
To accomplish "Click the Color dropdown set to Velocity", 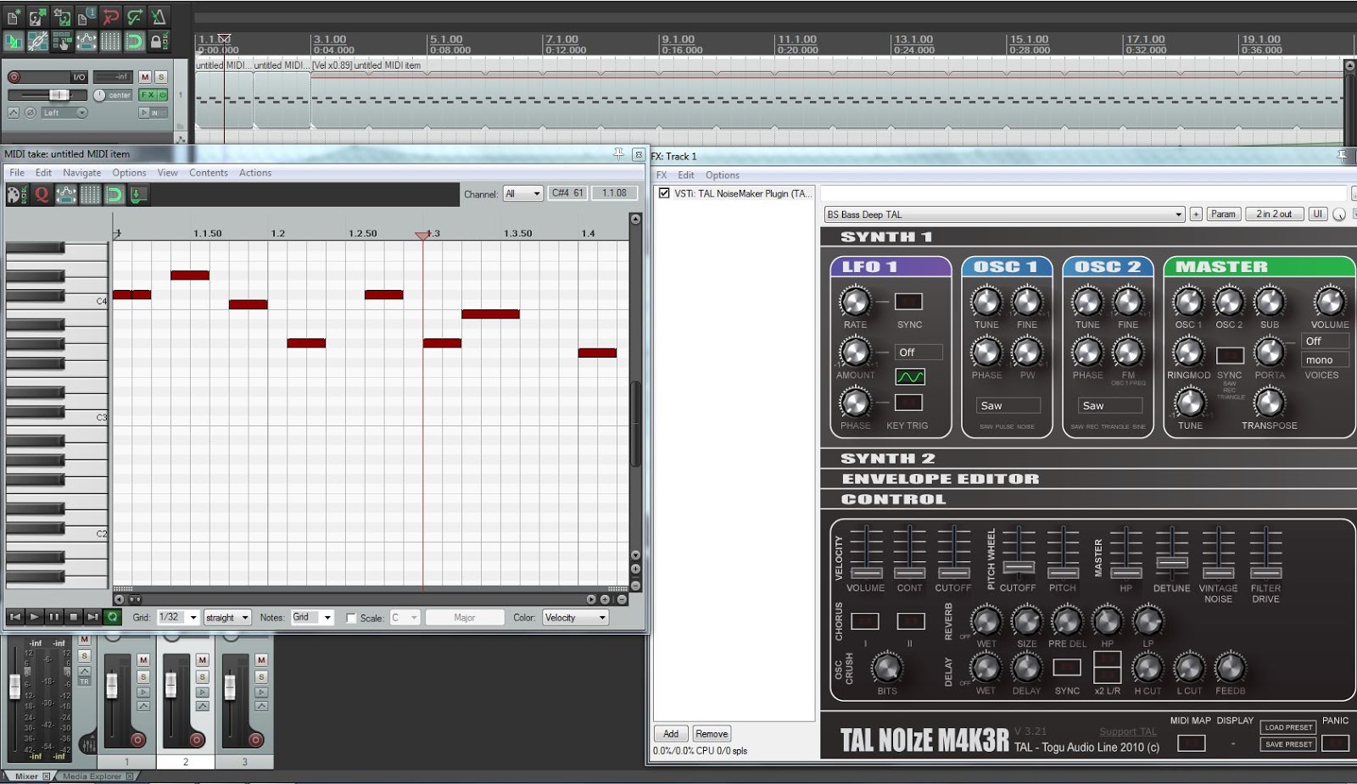I will click(575, 617).
